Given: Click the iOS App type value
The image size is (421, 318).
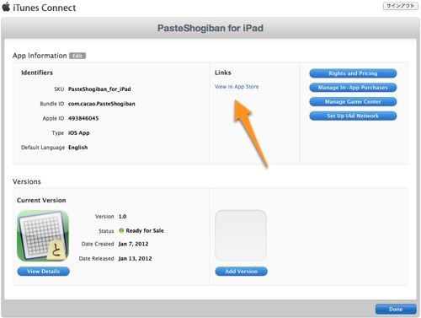Looking at the screenshot, I should 79,133.
